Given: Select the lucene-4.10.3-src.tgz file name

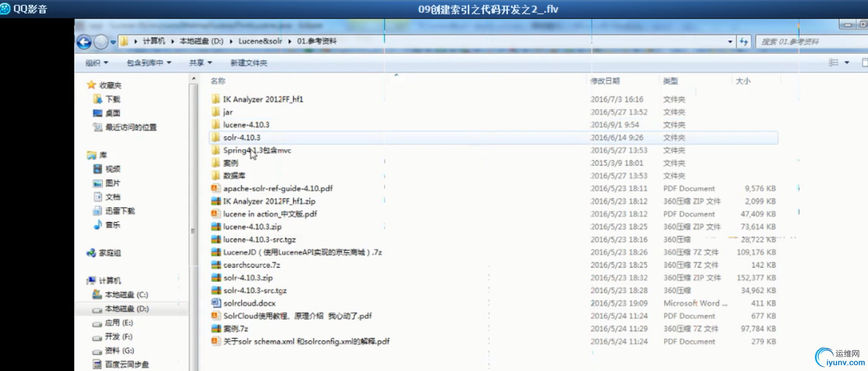Looking at the screenshot, I should pos(259,240).
